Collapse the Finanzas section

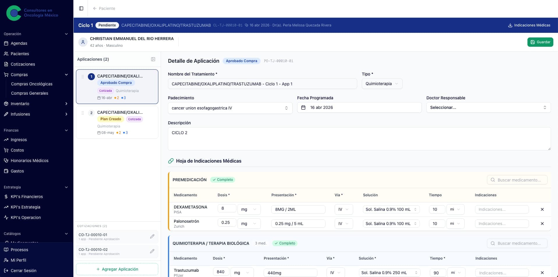[x=66, y=130]
